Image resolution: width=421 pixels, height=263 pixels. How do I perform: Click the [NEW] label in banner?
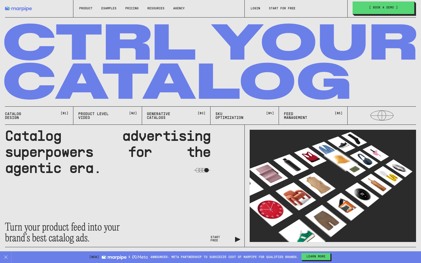94,257
